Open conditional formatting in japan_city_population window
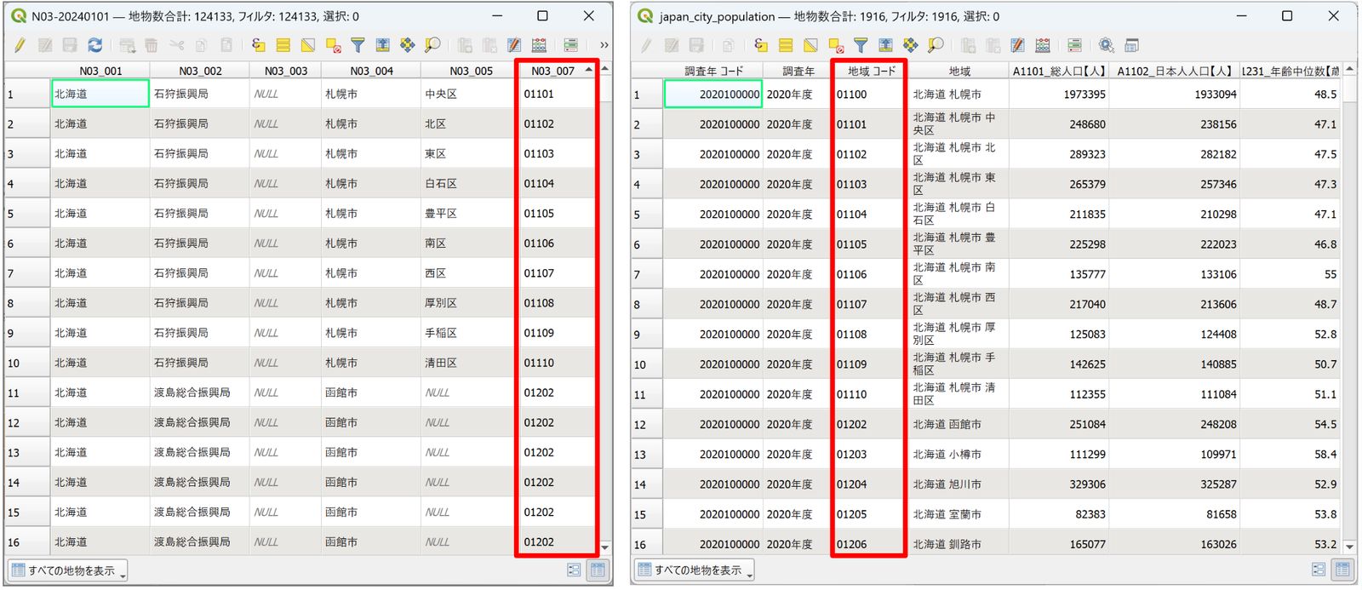This screenshot has height=590, width=1362. pyautogui.click(x=1074, y=45)
